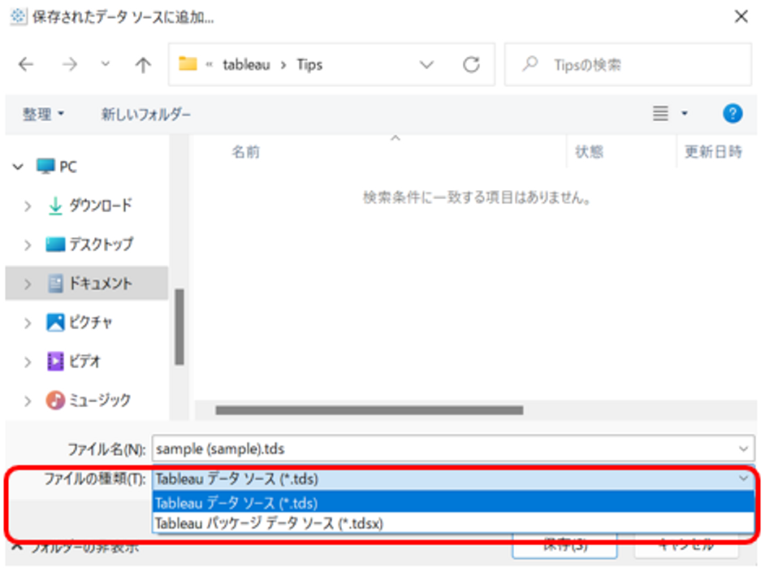Create a folder with 新しいフォルダー
This screenshot has width=765, height=572.
(146, 115)
